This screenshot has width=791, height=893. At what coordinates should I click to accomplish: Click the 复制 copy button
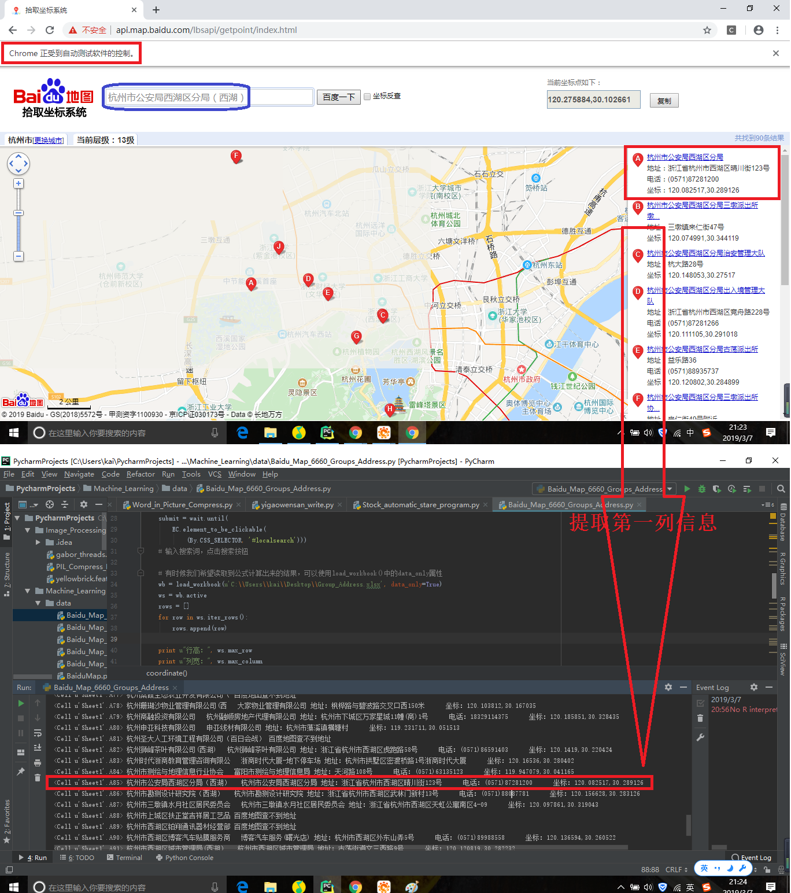tap(664, 101)
